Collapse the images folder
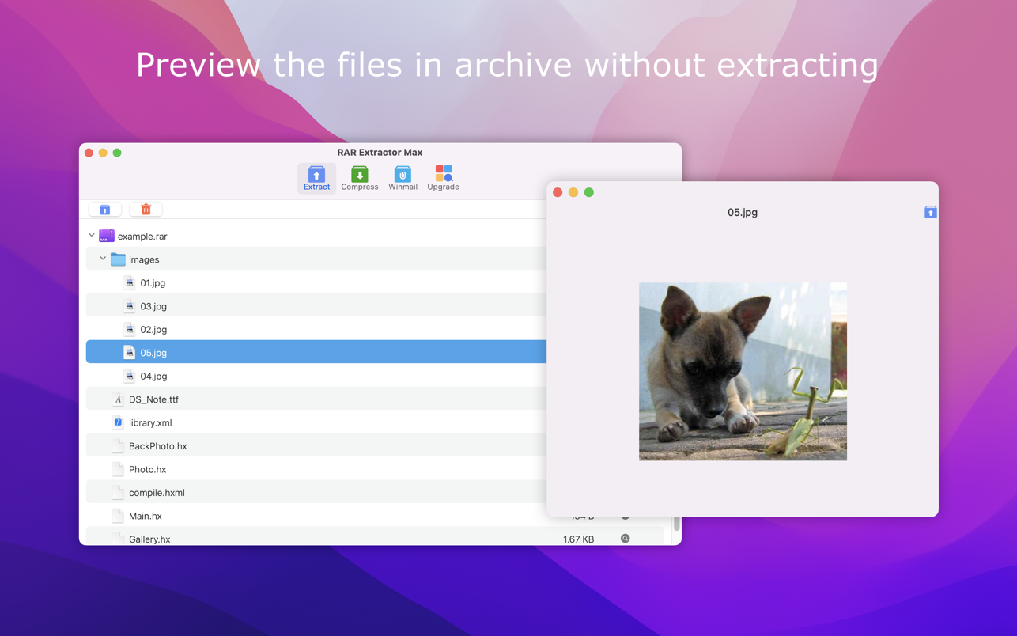 tap(103, 259)
